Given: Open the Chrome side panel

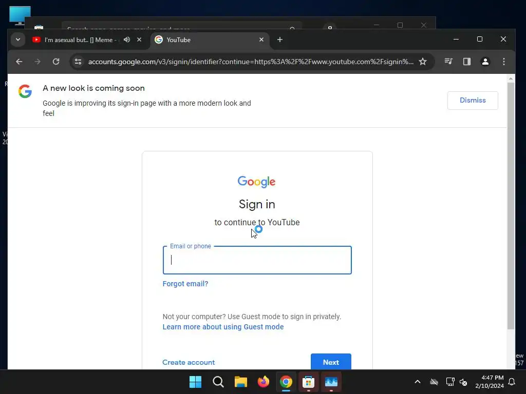Looking at the screenshot, I should coord(467,62).
